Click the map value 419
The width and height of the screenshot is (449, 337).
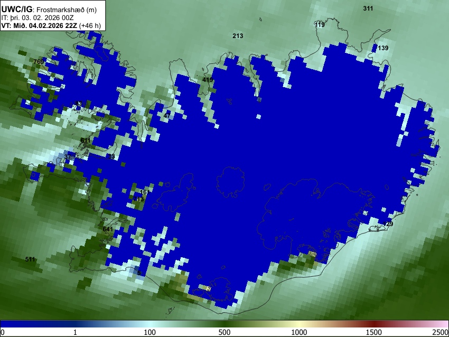pos(208,80)
